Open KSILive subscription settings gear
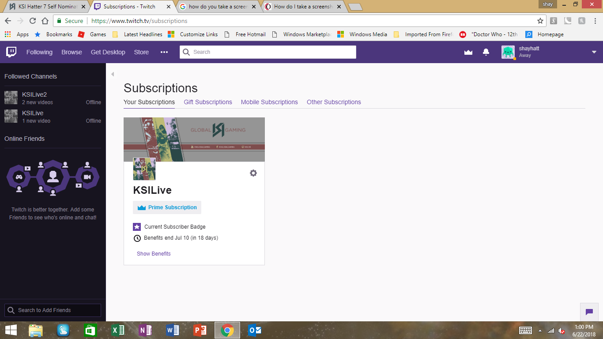The image size is (603, 339). pyautogui.click(x=253, y=173)
